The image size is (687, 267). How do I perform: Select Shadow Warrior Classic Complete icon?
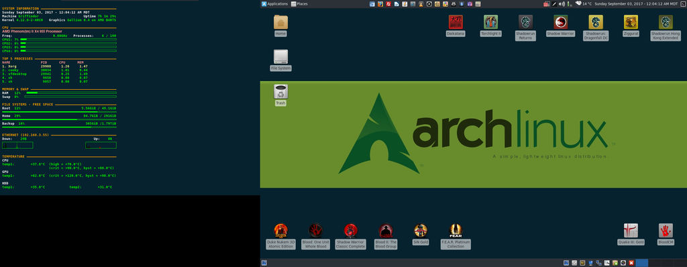(350, 237)
